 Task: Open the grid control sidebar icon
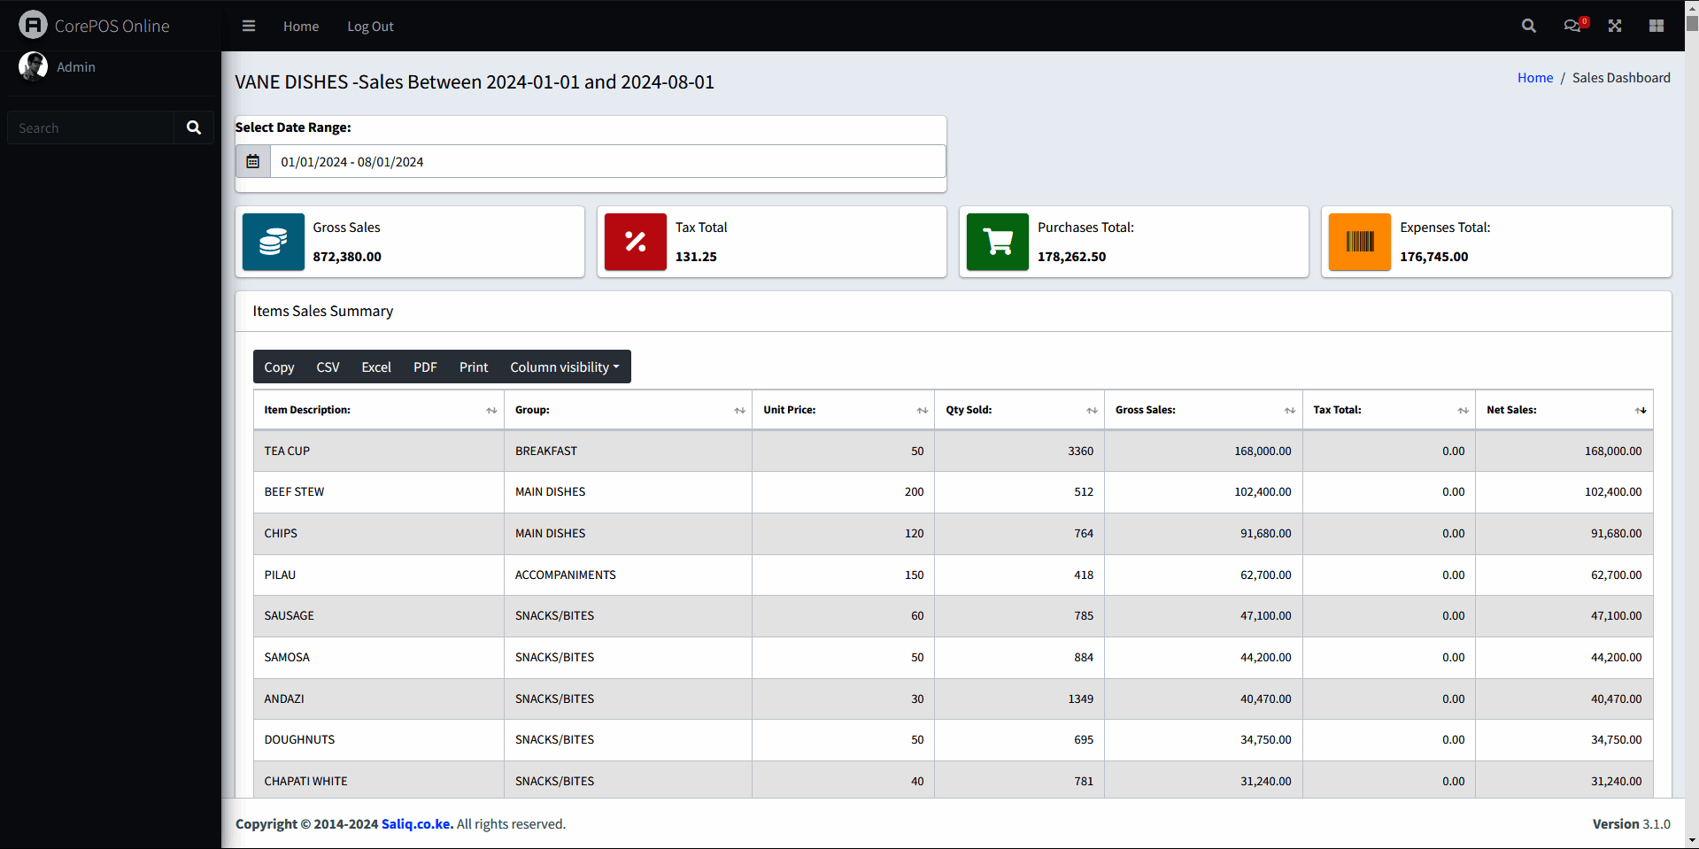pyautogui.click(x=1657, y=27)
